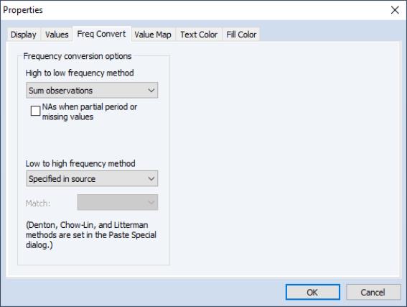Image resolution: width=407 pixels, height=307 pixels.
Task: Open the Text Color tab
Action: click(199, 35)
